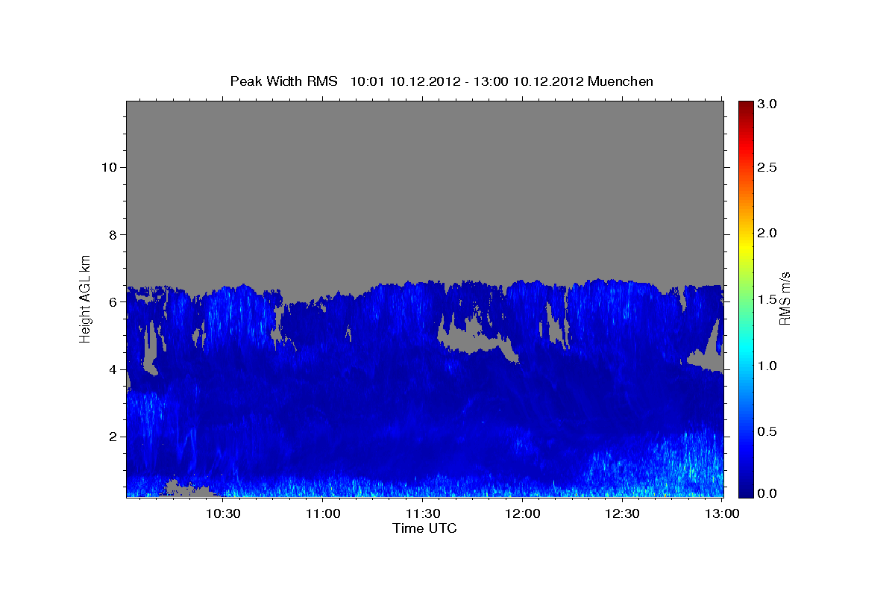Click the 'RMS m/s' colorbar label
The height and width of the screenshot is (597, 895).
click(x=785, y=298)
